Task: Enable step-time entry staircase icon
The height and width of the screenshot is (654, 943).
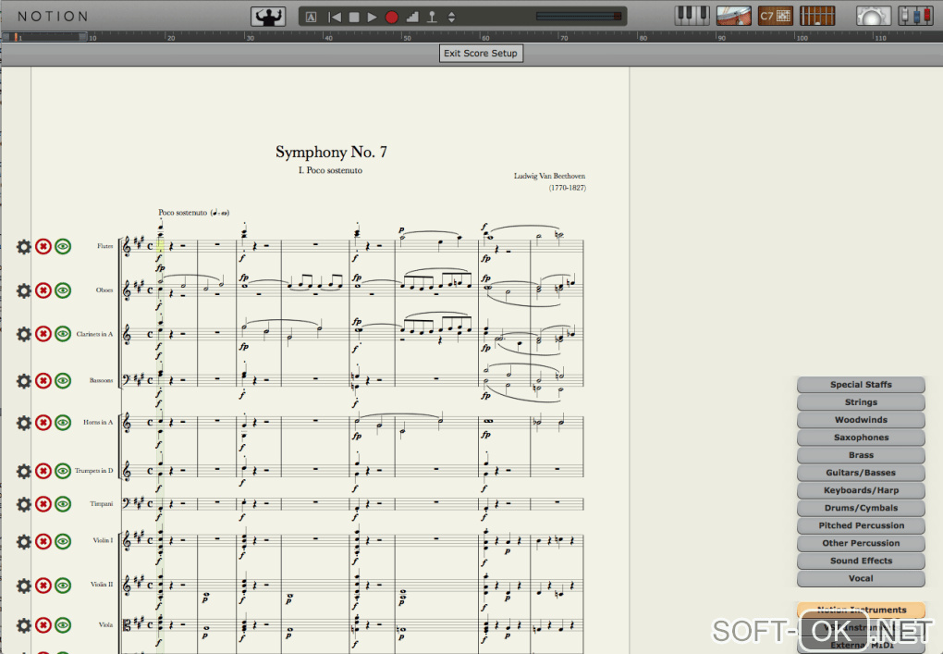Action: (412, 17)
